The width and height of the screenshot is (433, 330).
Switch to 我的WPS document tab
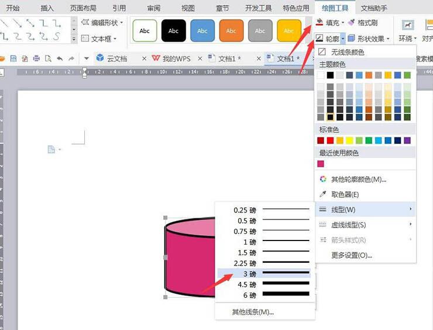click(176, 59)
